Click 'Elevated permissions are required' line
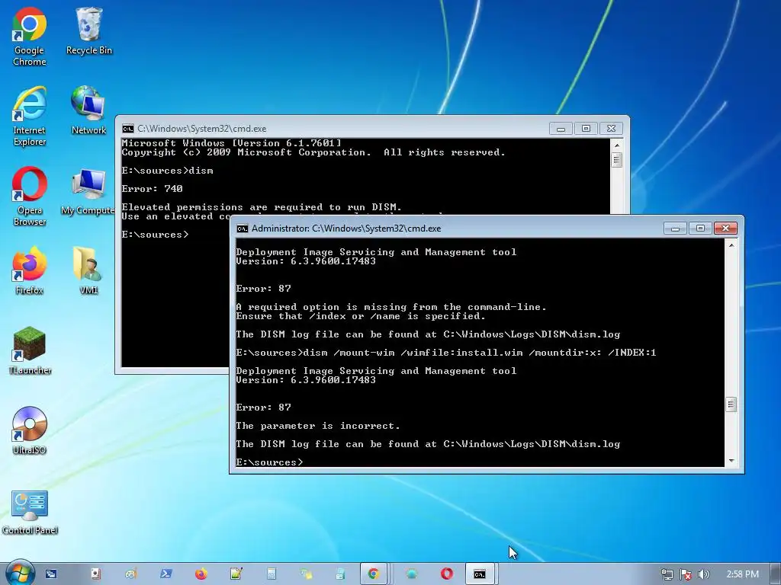 coord(262,207)
